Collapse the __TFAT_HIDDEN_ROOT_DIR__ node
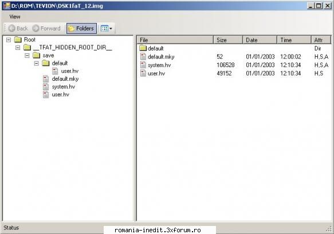 tap(18, 48)
